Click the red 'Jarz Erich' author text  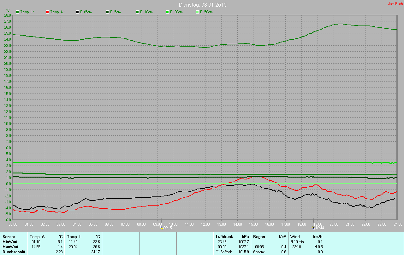pos(395,4)
